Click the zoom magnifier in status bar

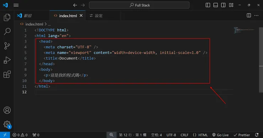coord(111,135)
